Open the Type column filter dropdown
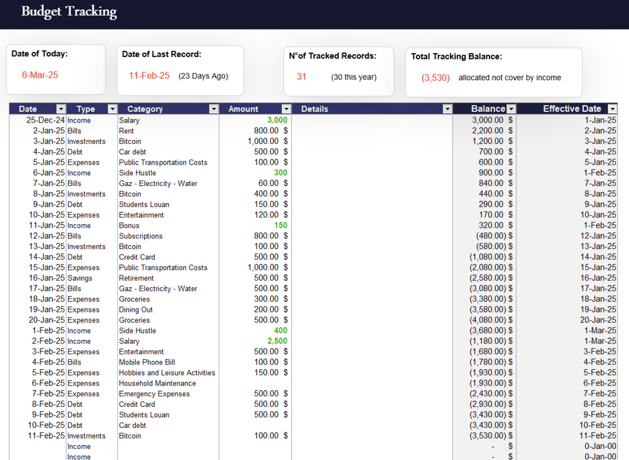Screen dimensions: 629x460 coord(112,109)
